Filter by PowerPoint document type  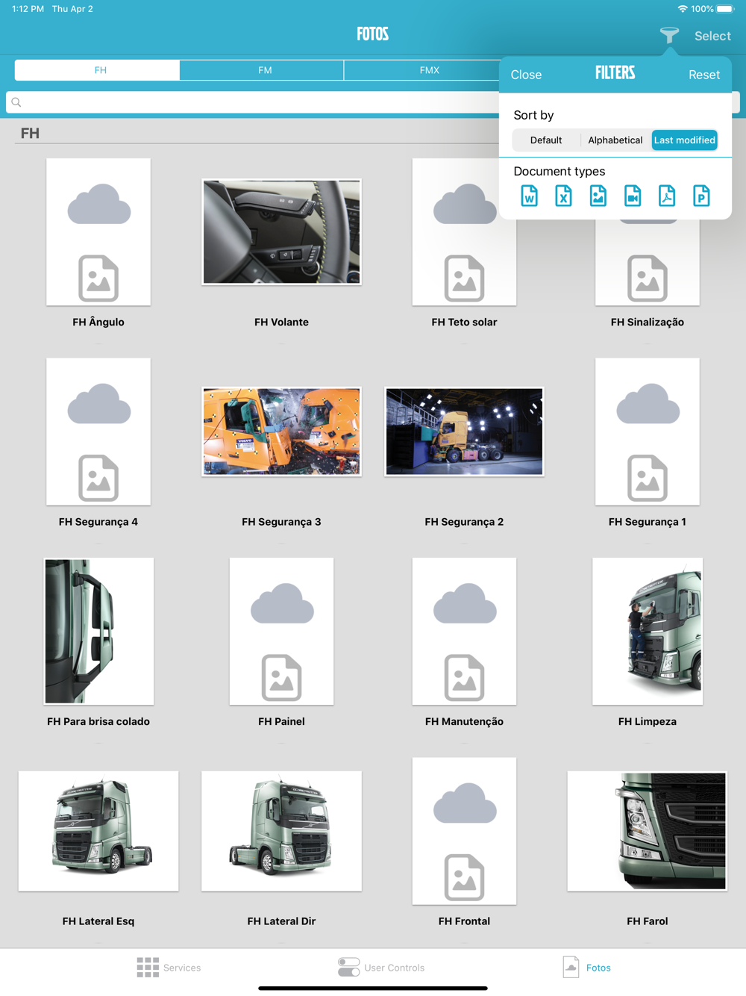[701, 196]
